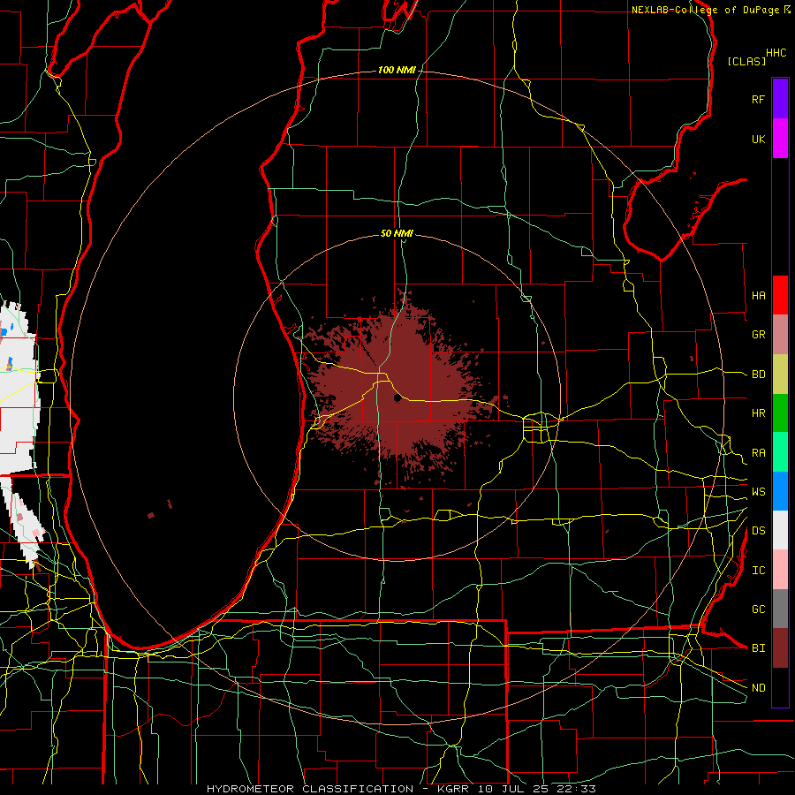Click the DS white legend swatch

pyautogui.click(x=780, y=530)
